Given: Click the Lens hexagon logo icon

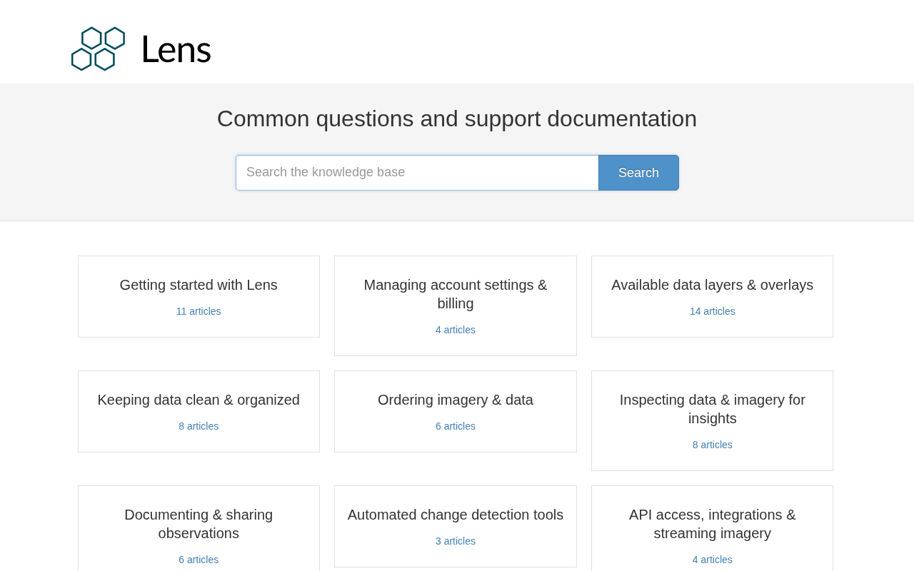Looking at the screenshot, I should click(99, 49).
